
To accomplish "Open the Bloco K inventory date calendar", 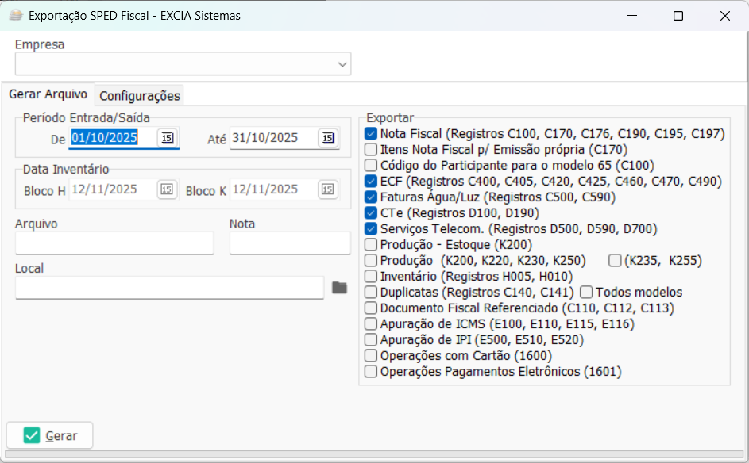I will pyautogui.click(x=327, y=189).
